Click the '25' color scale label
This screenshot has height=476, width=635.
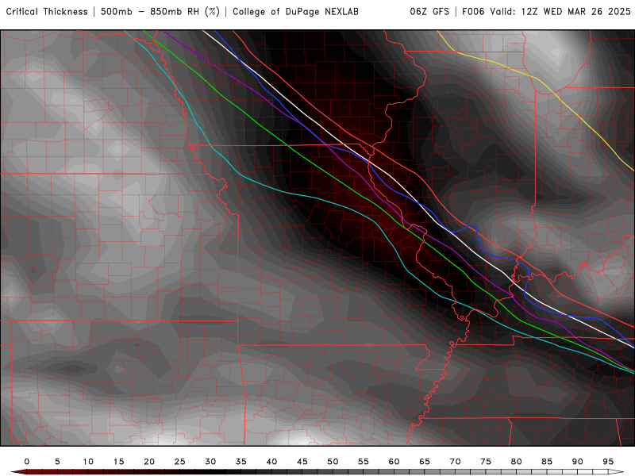click(x=180, y=462)
